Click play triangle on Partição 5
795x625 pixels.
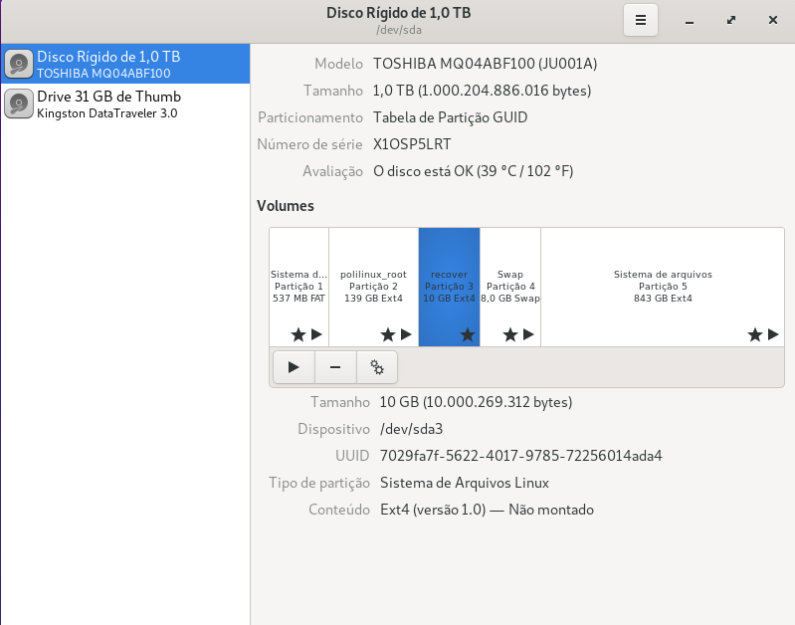point(773,334)
